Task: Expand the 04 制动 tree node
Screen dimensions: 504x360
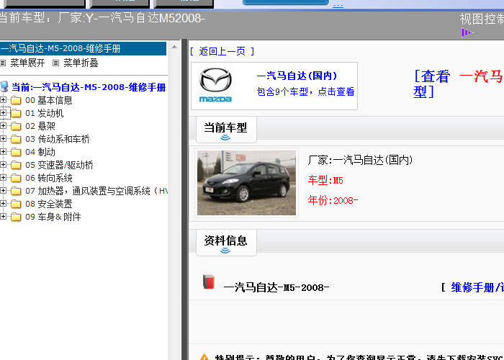Action: click(3, 151)
